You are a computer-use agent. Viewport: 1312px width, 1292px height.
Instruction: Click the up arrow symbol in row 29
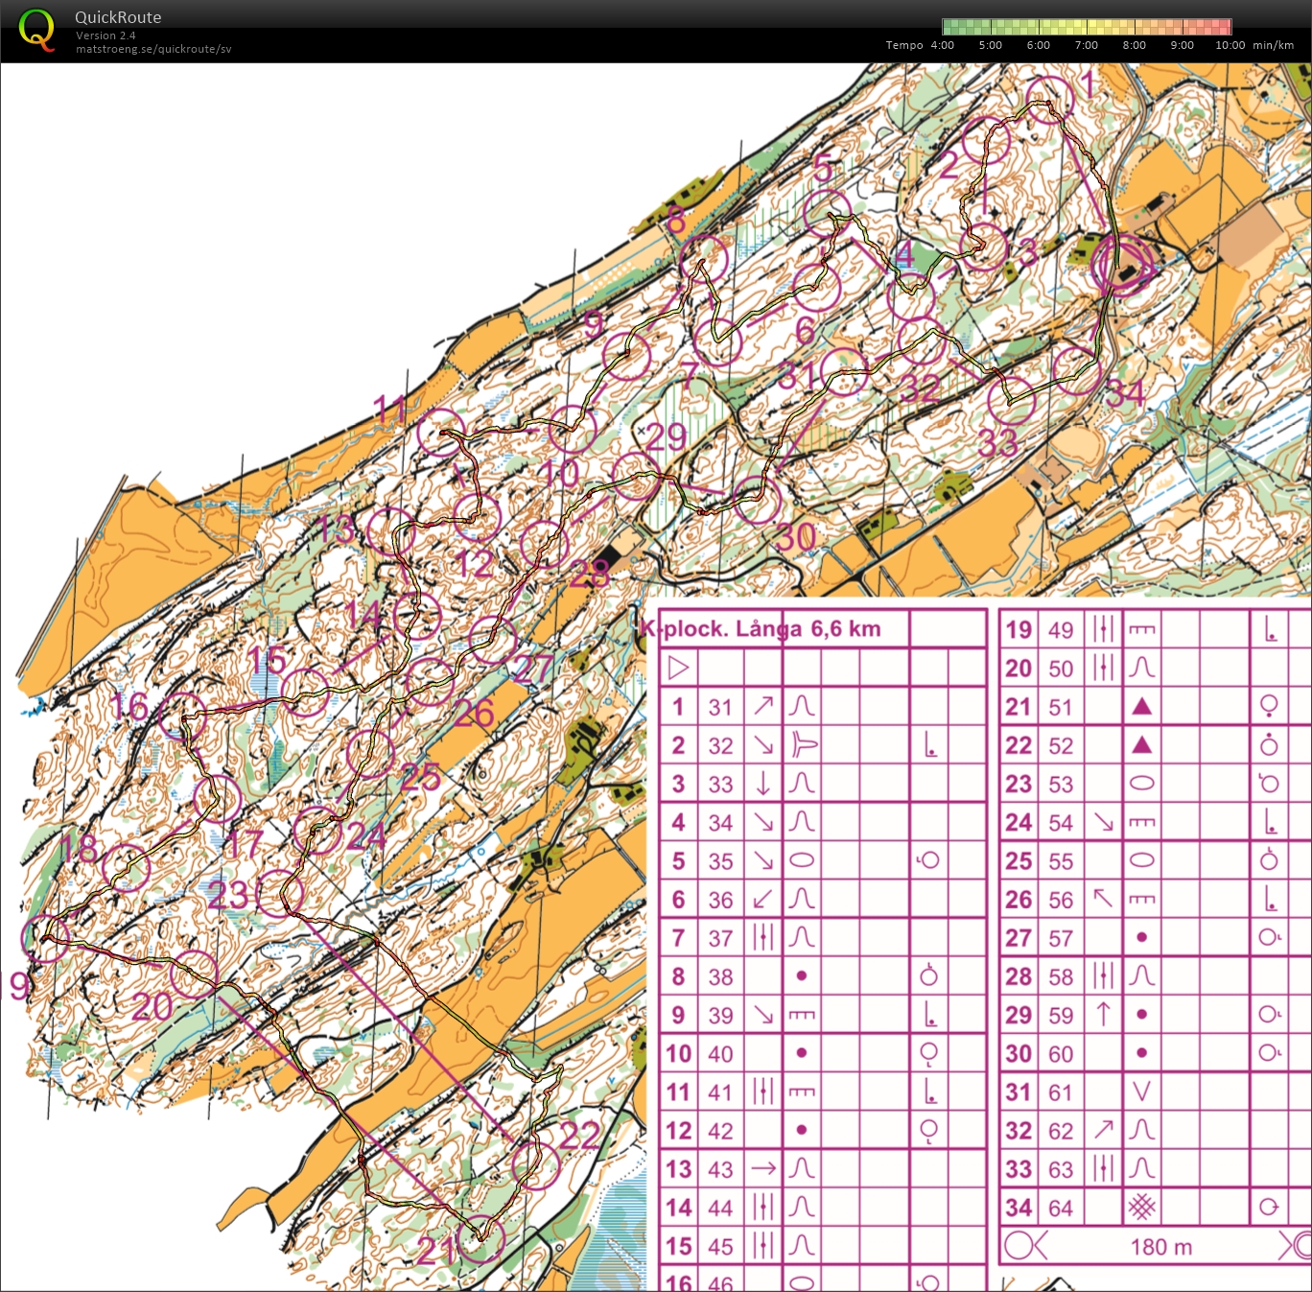pyautogui.click(x=1103, y=1015)
